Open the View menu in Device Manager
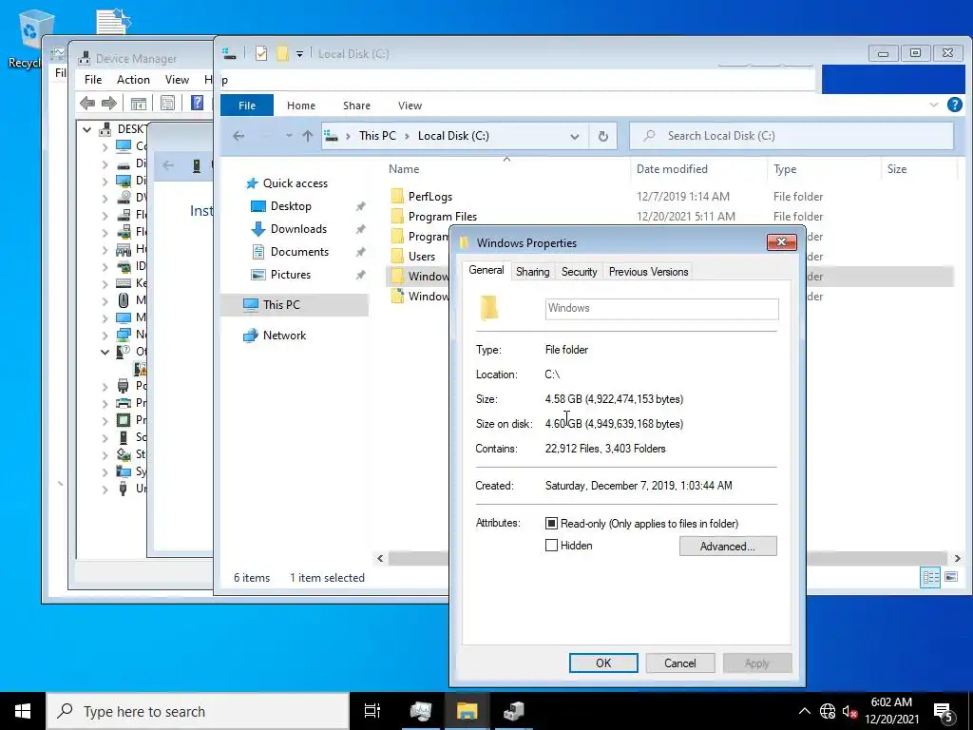973x730 pixels. tap(177, 80)
